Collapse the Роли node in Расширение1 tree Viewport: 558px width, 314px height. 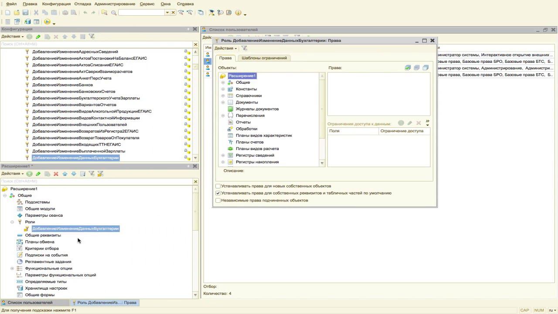click(x=12, y=222)
